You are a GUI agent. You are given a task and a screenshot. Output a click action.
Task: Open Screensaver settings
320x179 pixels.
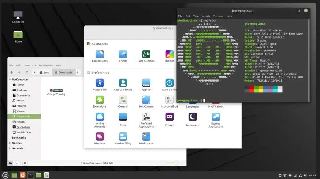click(x=192, y=119)
